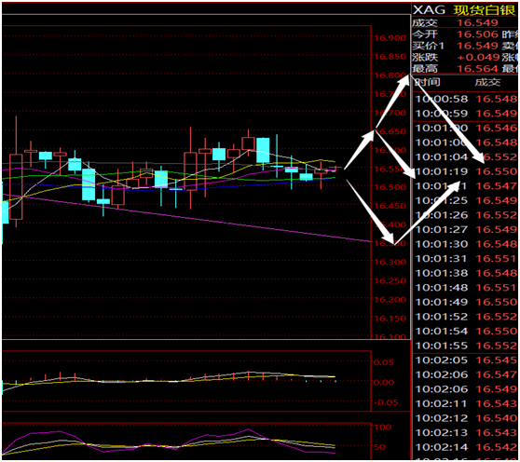Click the -0.05 indicator axis label

(386, 402)
